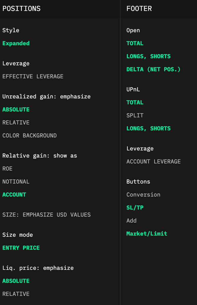Select Notional for relative gain display
Viewport: 197px width, 305px height.
click(x=16, y=182)
